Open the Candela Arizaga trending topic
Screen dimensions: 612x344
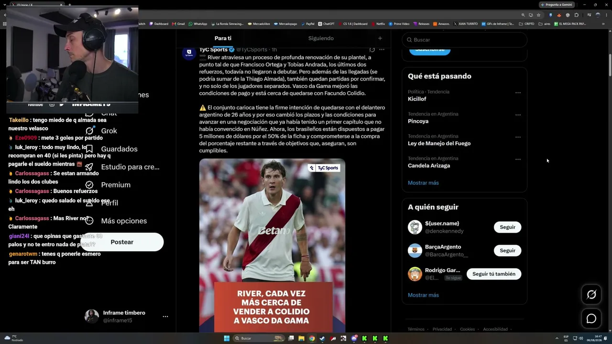(429, 166)
